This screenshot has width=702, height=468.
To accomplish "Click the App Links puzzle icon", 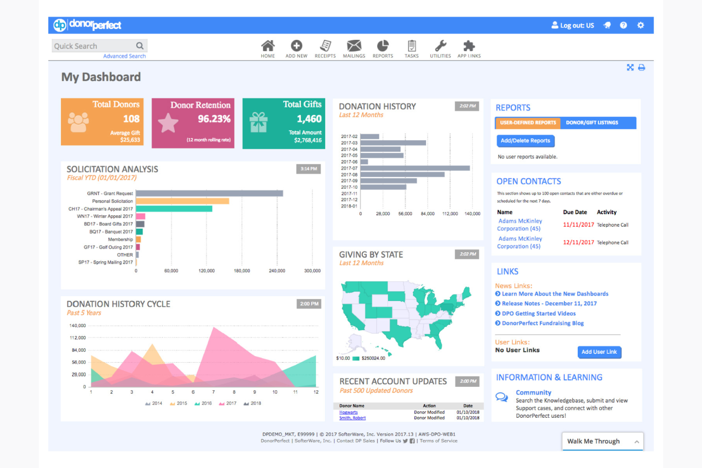I will tap(469, 47).
